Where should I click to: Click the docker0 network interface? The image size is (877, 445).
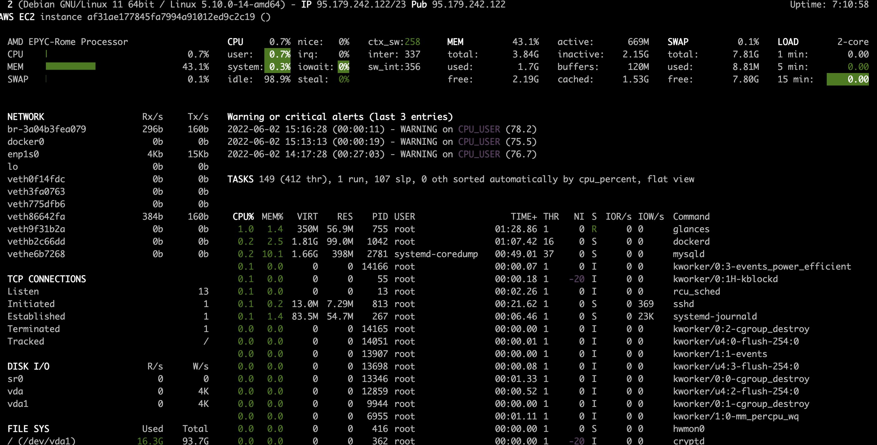[x=26, y=142]
